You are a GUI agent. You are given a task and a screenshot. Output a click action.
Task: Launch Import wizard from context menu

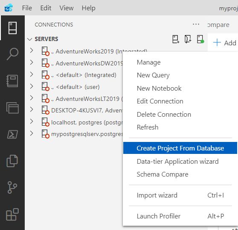180,195
